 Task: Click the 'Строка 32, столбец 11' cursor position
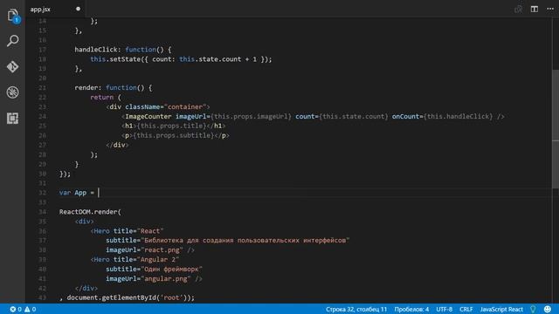[x=356, y=309]
